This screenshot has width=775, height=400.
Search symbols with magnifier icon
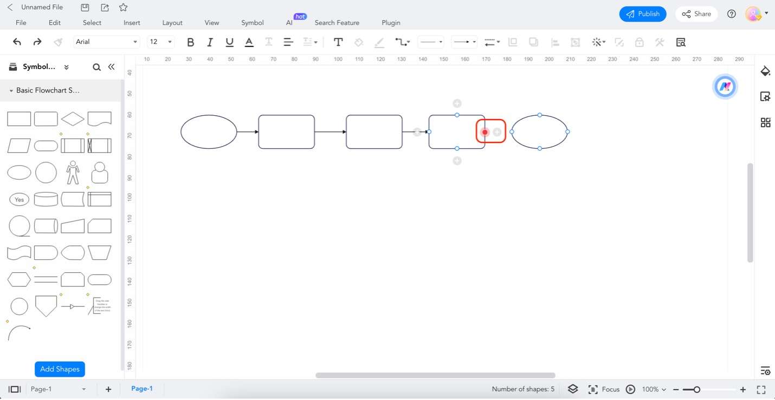96,67
